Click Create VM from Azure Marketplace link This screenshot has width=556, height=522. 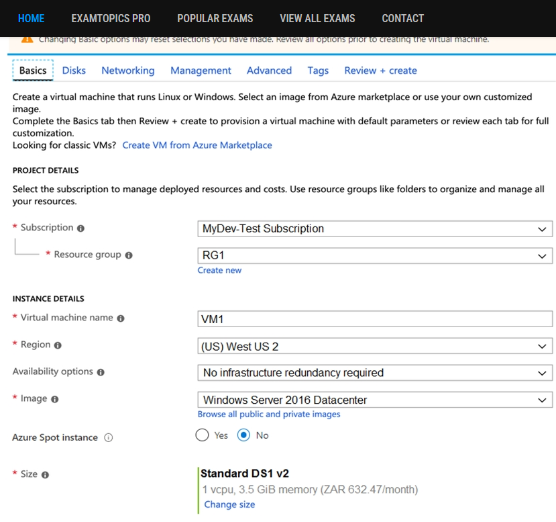[197, 145]
